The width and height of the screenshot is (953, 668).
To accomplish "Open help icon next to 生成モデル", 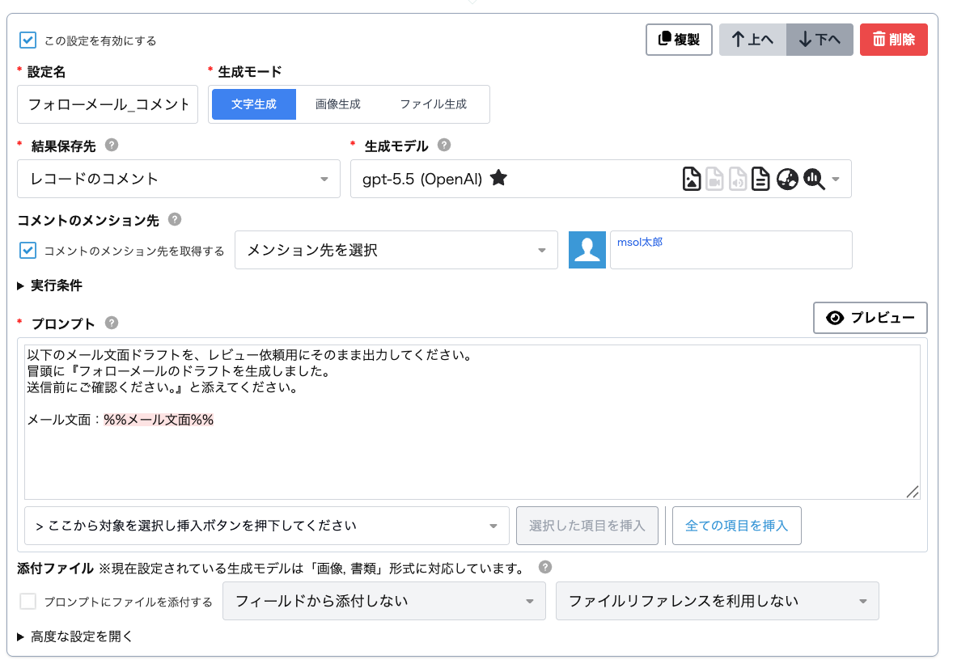I will point(444,146).
